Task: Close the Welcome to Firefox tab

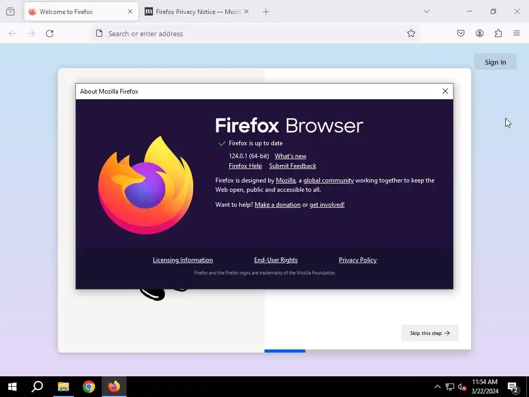Action: [130, 11]
